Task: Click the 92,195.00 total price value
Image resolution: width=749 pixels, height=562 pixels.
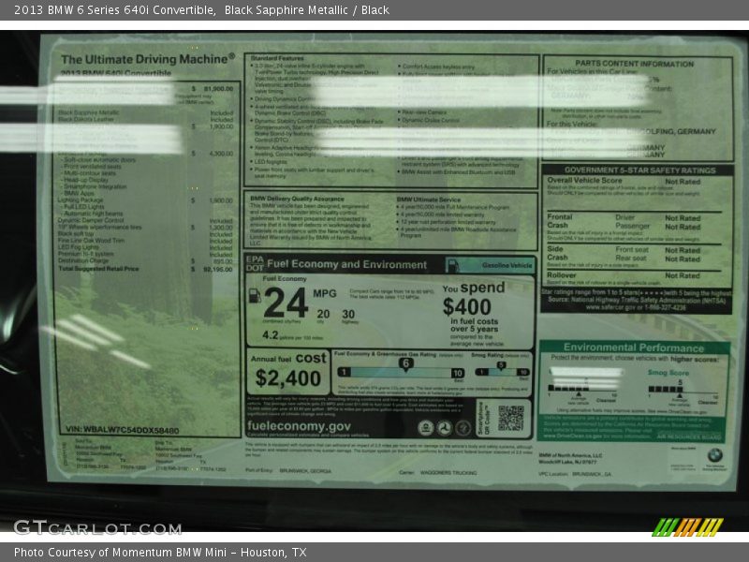Action: coord(218,270)
